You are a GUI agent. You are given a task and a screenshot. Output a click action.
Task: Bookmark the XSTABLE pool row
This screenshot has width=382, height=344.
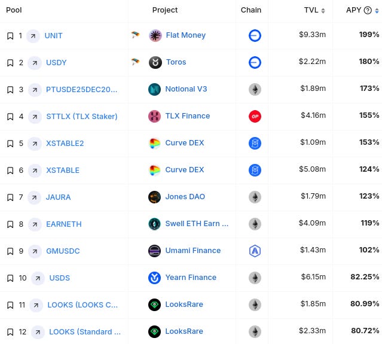(10, 171)
